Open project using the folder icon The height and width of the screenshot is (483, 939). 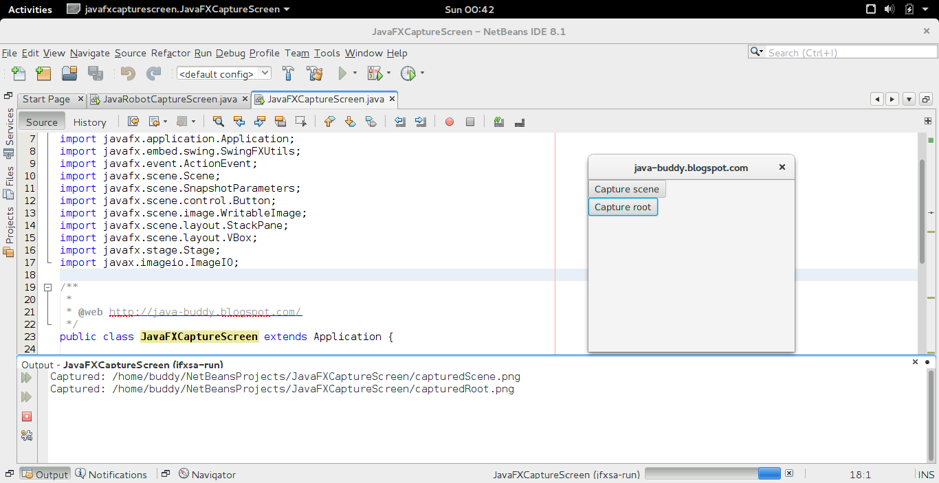(69, 73)
